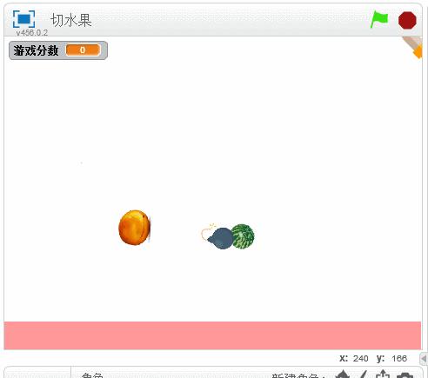Screen dimensions: 428x378
Task: Paint new sprite brush icon
Action: 364,375
